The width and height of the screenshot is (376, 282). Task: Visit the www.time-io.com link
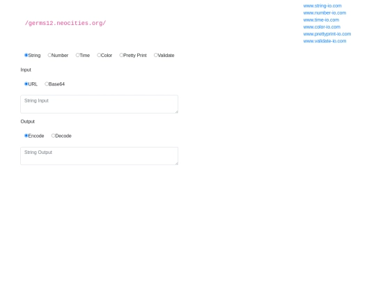click(x=321, y=20)
